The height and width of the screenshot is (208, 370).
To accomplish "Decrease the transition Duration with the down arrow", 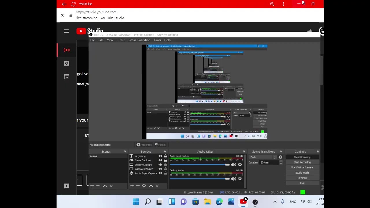I will pos(281,164).
